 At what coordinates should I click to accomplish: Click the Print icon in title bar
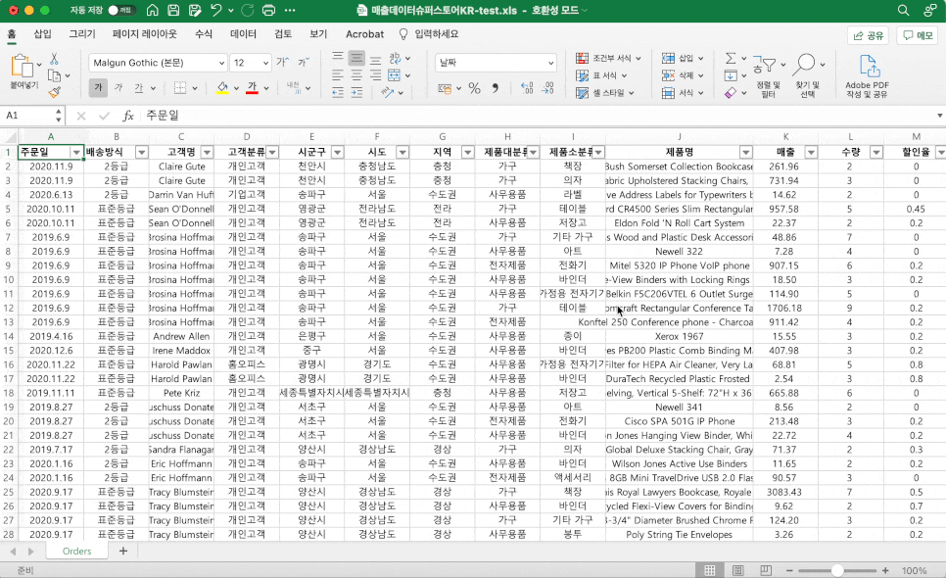click(x=269, y=10)
